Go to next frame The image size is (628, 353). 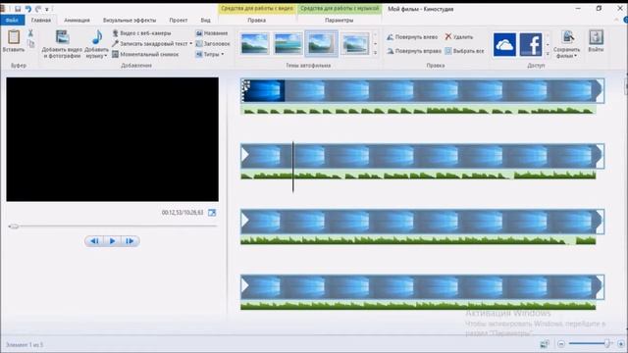click(x=130, y=241)
